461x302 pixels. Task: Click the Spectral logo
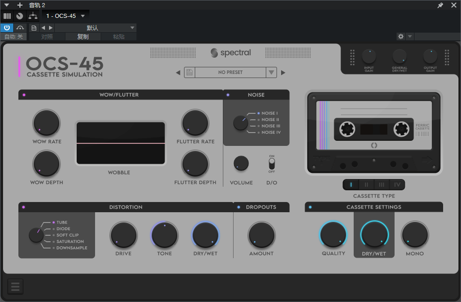pos(231,53)
